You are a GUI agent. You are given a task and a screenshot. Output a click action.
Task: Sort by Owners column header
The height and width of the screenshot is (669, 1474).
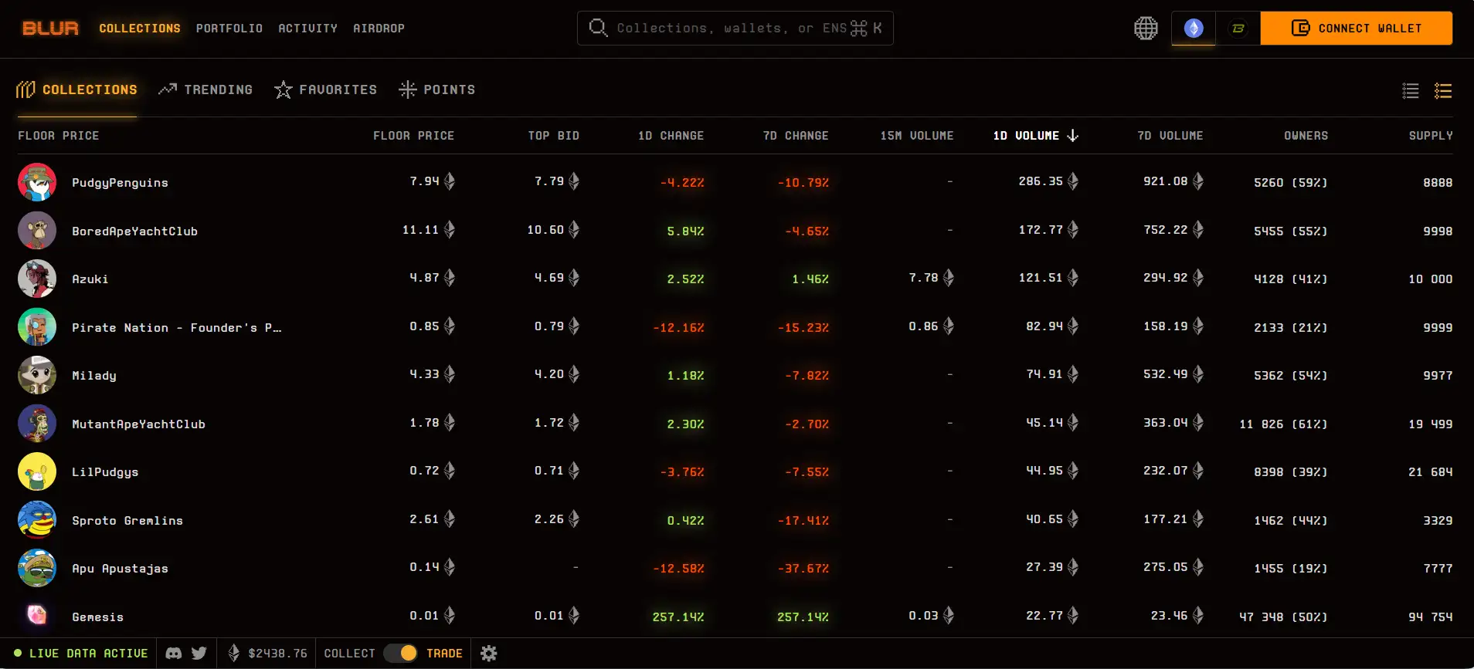point(1306,136)
